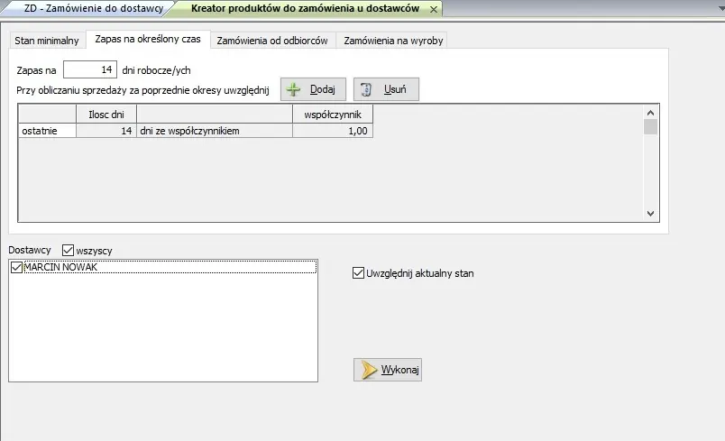Click the Usuń trash icon

click(x=366, y=89)
